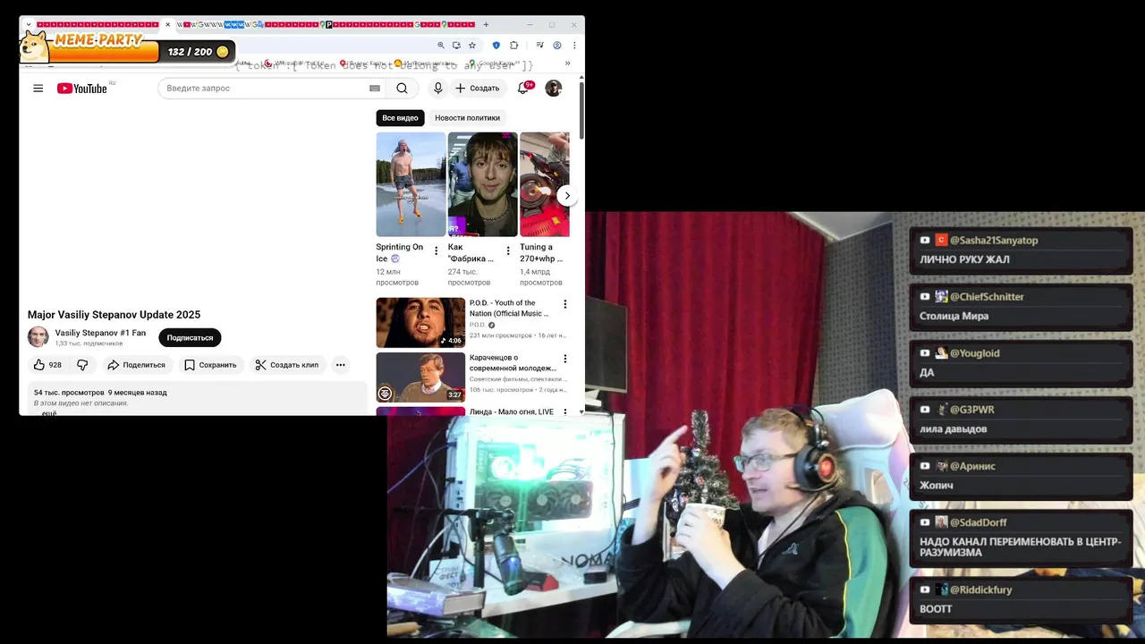Click chat message from @Yougloid

point(1021,362)
